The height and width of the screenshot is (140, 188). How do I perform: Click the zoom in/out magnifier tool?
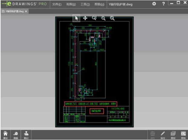(103, 18)
